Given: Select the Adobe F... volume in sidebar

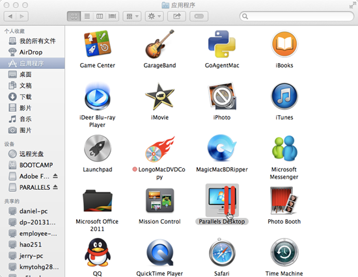Looking at the screenshot, I should (x=32, y=176).
